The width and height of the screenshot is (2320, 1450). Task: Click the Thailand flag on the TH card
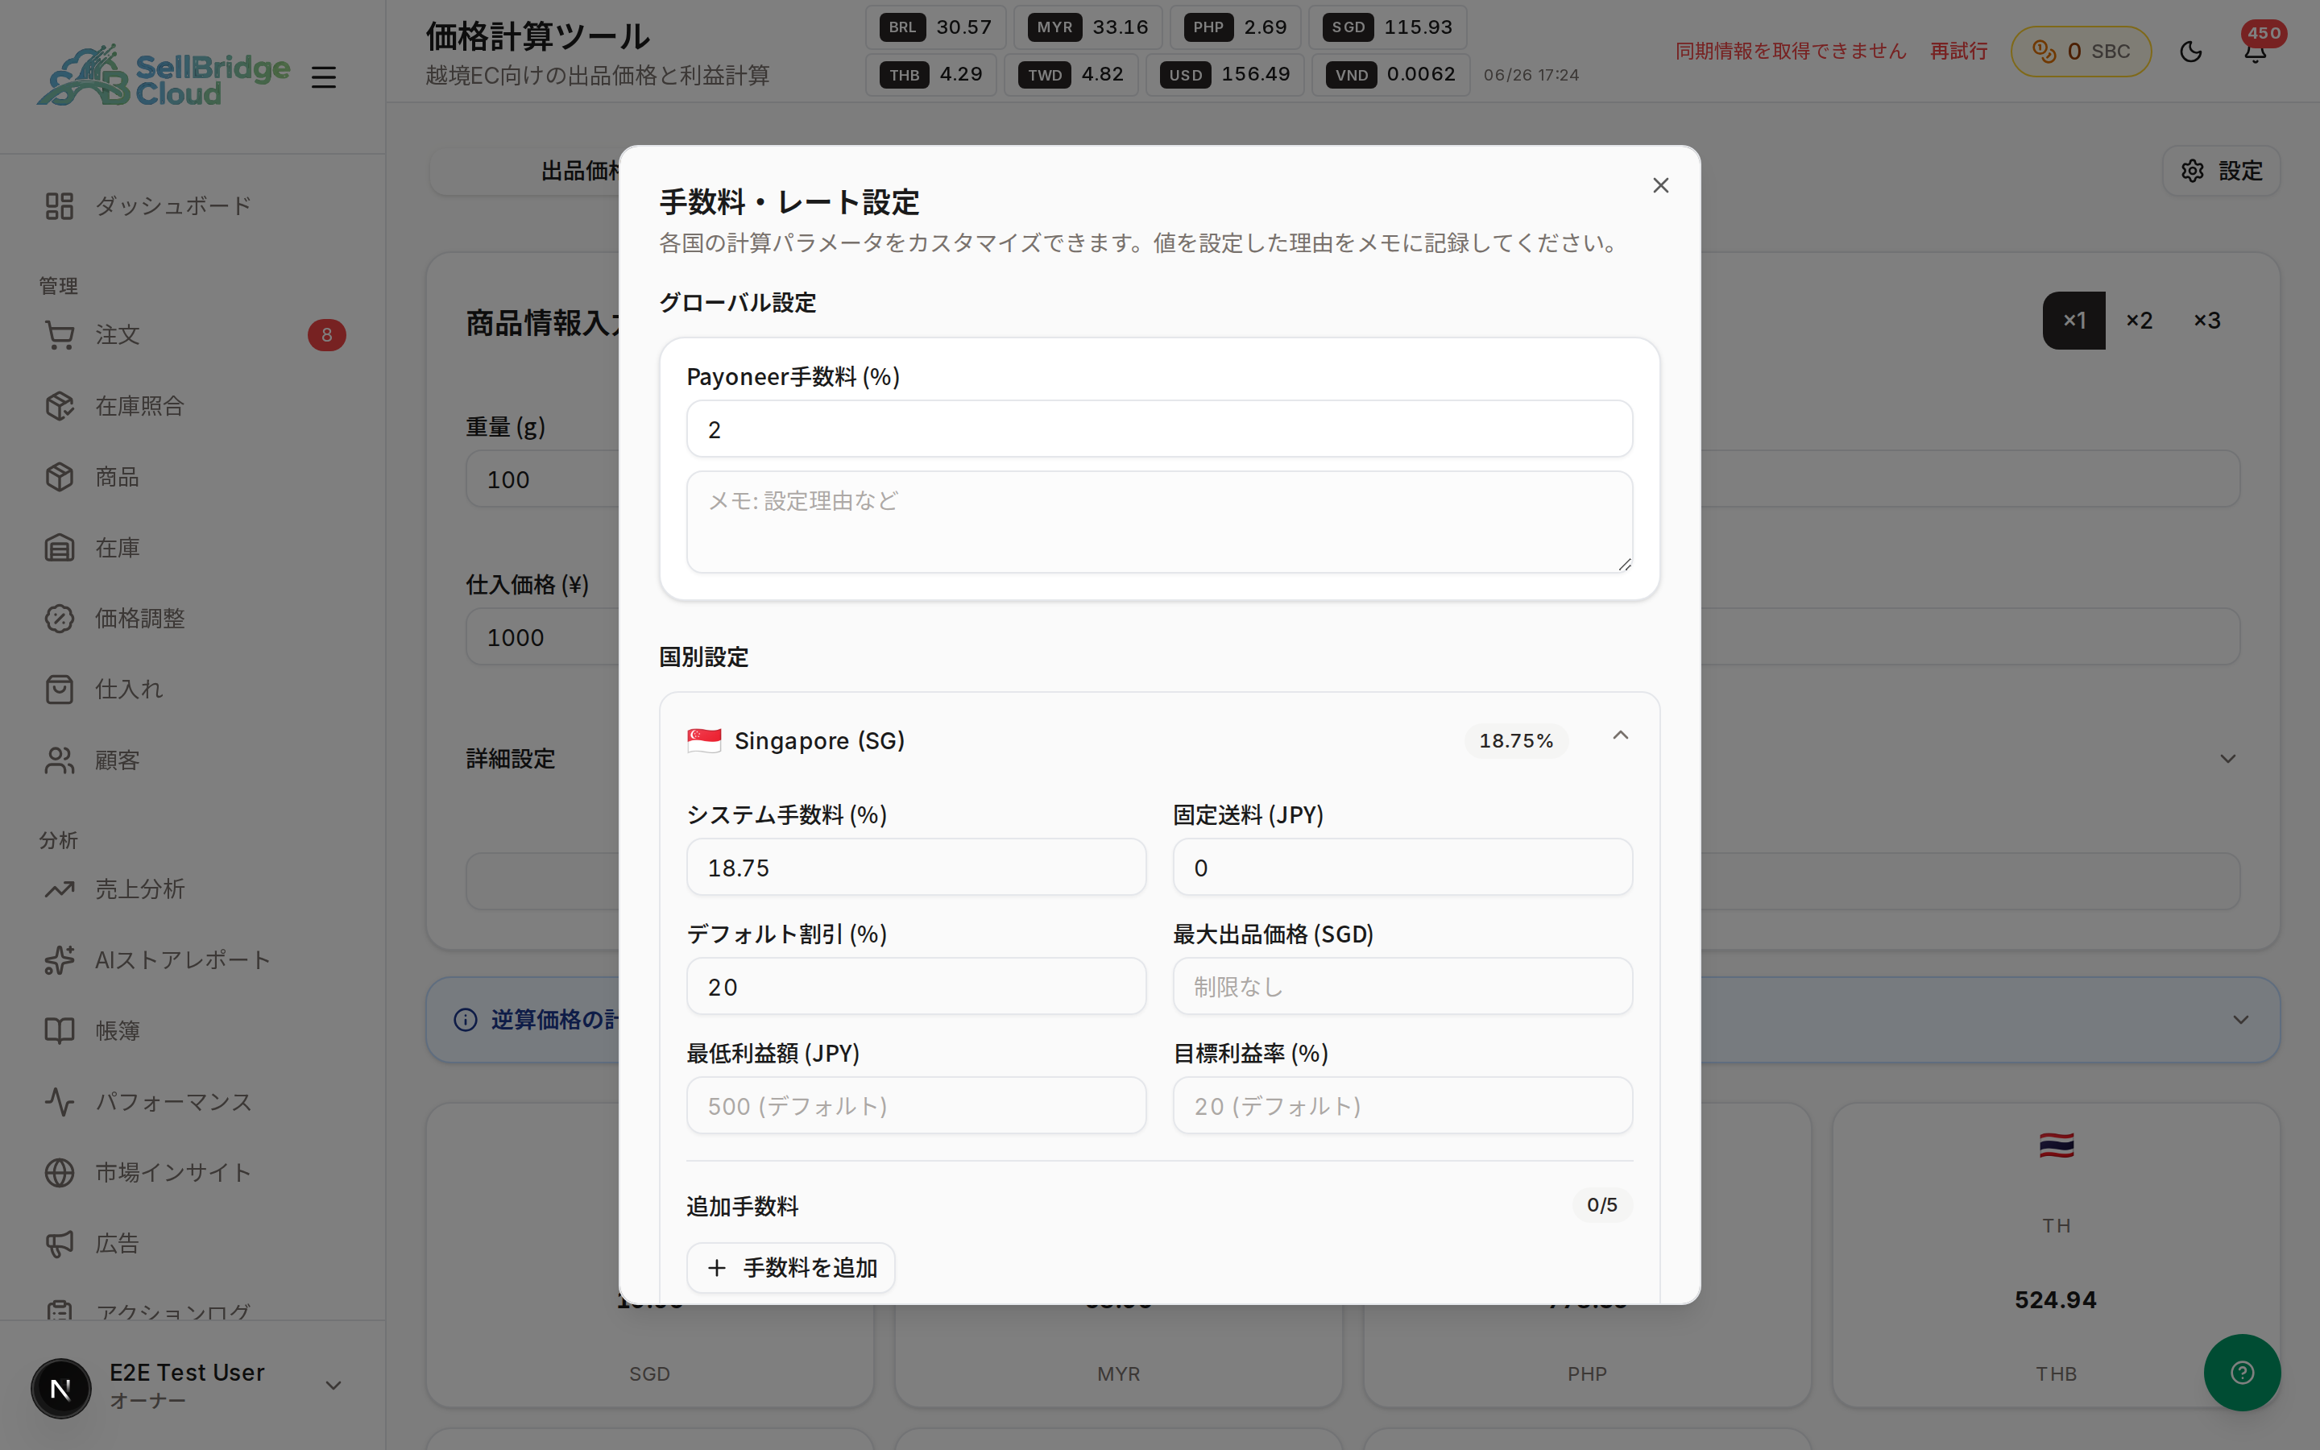[2057, 1145]
